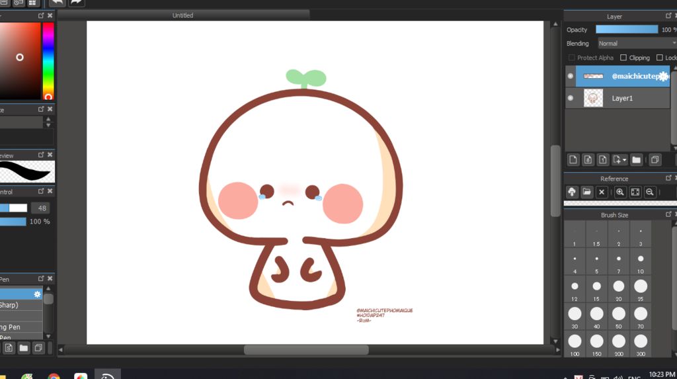
Task: Click the canvas vertical scrollbar thumb
Action: tap(555, 181)
